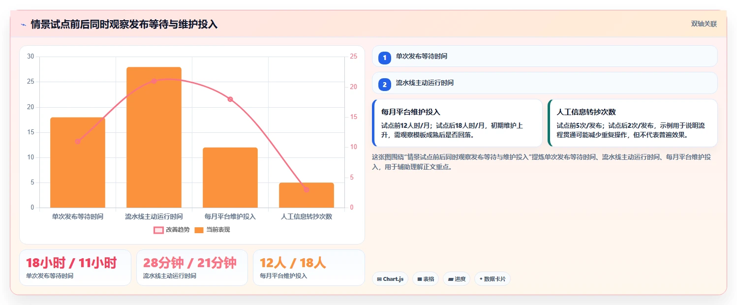This screenshot has height=305, width=737.
Task: Click the pink 改善趋势 legend swatch
Action: (x=158, y=230)
